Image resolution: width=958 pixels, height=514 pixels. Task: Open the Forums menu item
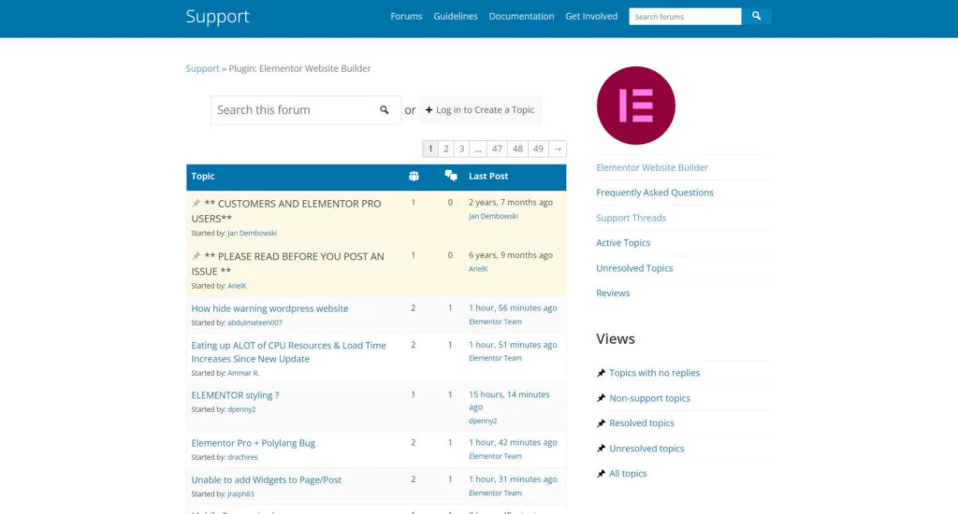click(406, 16)
